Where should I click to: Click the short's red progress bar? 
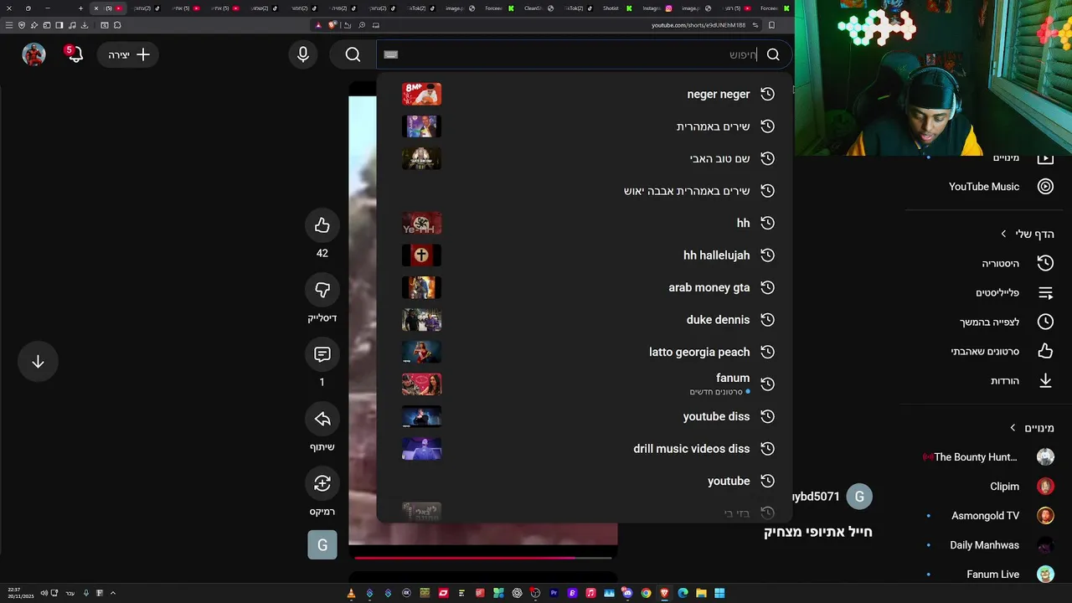(483, 557)
